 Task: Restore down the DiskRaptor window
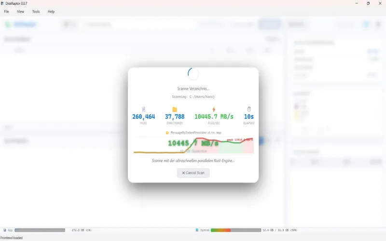[368, 3]
